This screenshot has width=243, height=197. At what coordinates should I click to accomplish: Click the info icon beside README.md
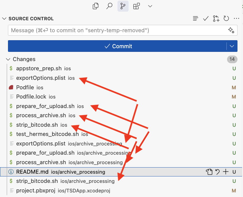click(x=11, y=172)
